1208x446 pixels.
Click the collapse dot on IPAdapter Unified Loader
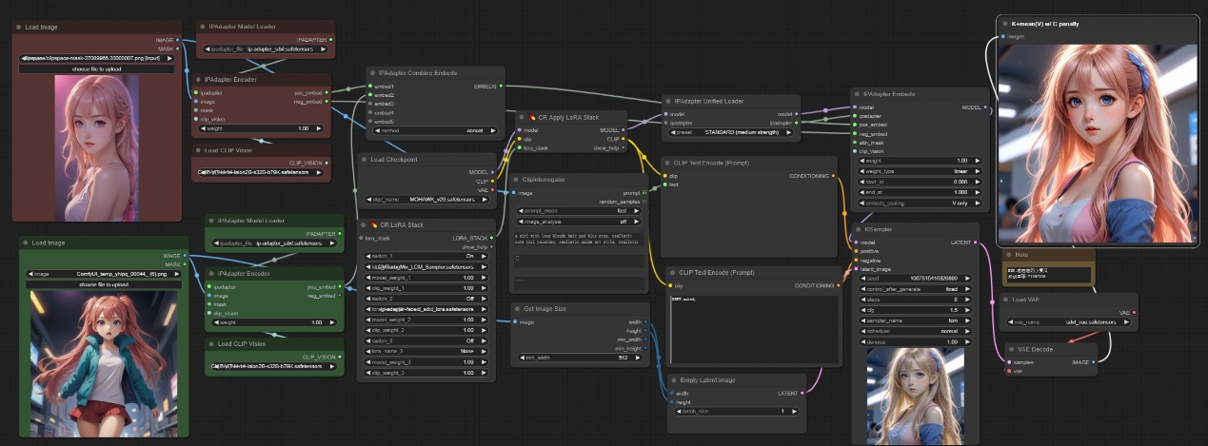(x=668, y=101)
